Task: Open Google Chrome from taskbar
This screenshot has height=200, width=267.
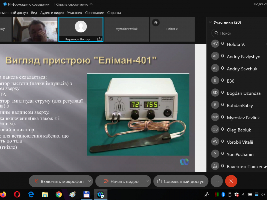Action: tap(59, 194)
